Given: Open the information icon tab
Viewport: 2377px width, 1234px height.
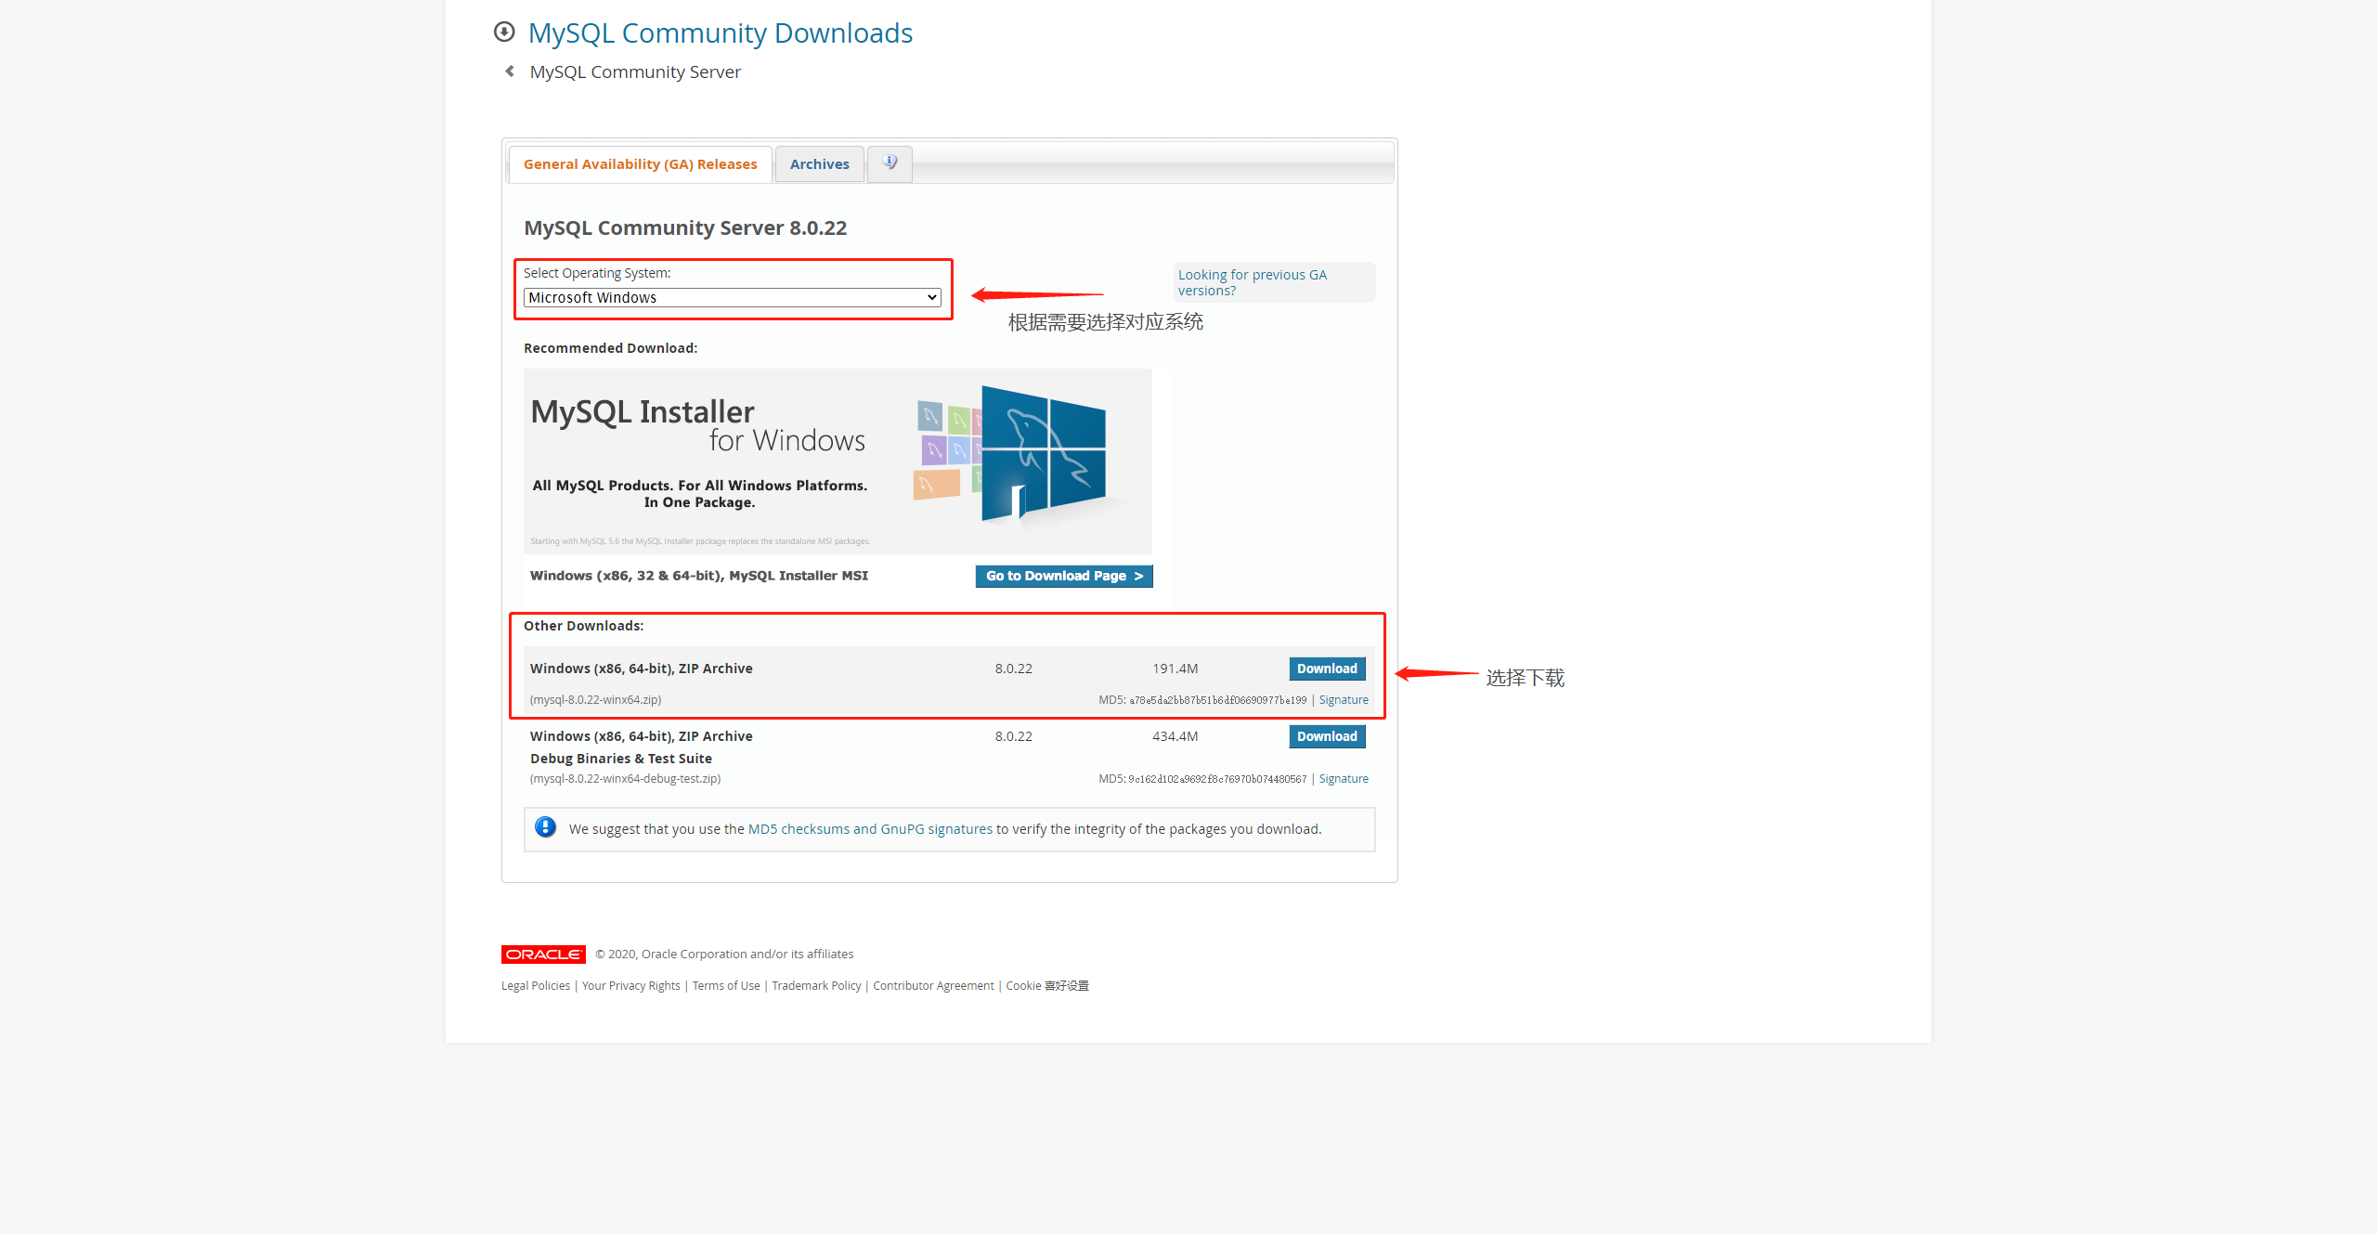Looking at the screenshot, I should (890, 163).
